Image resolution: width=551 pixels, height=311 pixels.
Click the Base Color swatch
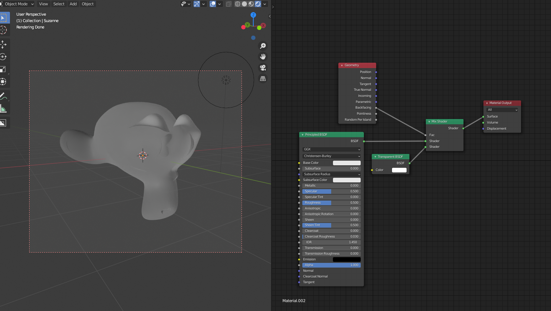point(347,163)
